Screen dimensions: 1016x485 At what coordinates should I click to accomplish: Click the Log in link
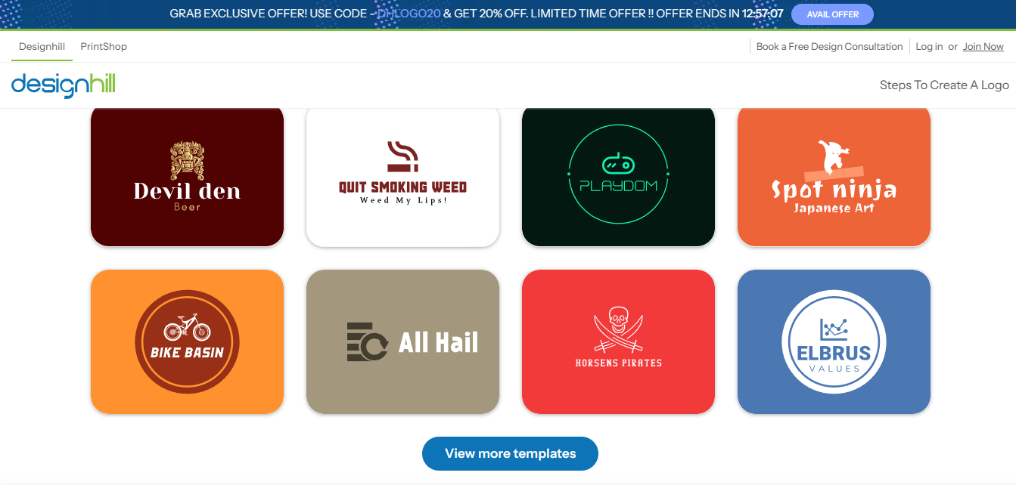click(x=929, y=46)
